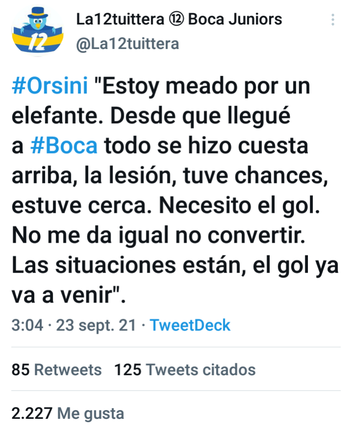
Task: Open the La12tuittera display name profile
Action: 179,20
